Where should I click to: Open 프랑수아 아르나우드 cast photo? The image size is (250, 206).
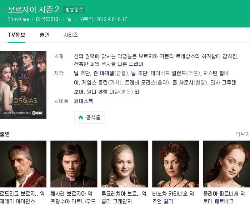pos(74,164)
